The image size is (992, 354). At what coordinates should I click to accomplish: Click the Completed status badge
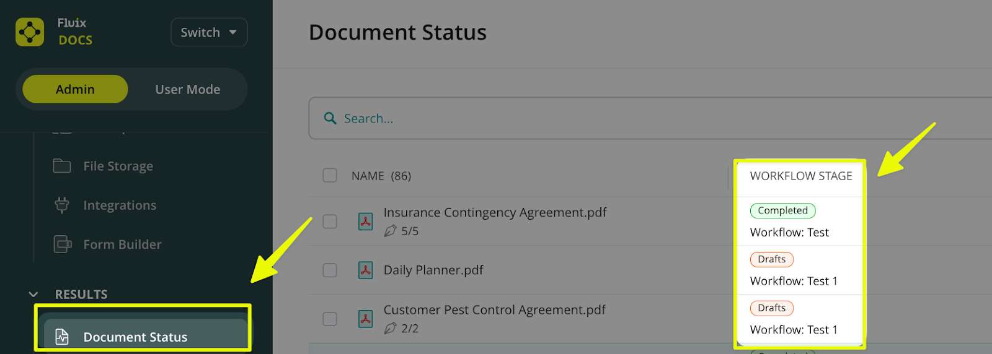[782, 210]
